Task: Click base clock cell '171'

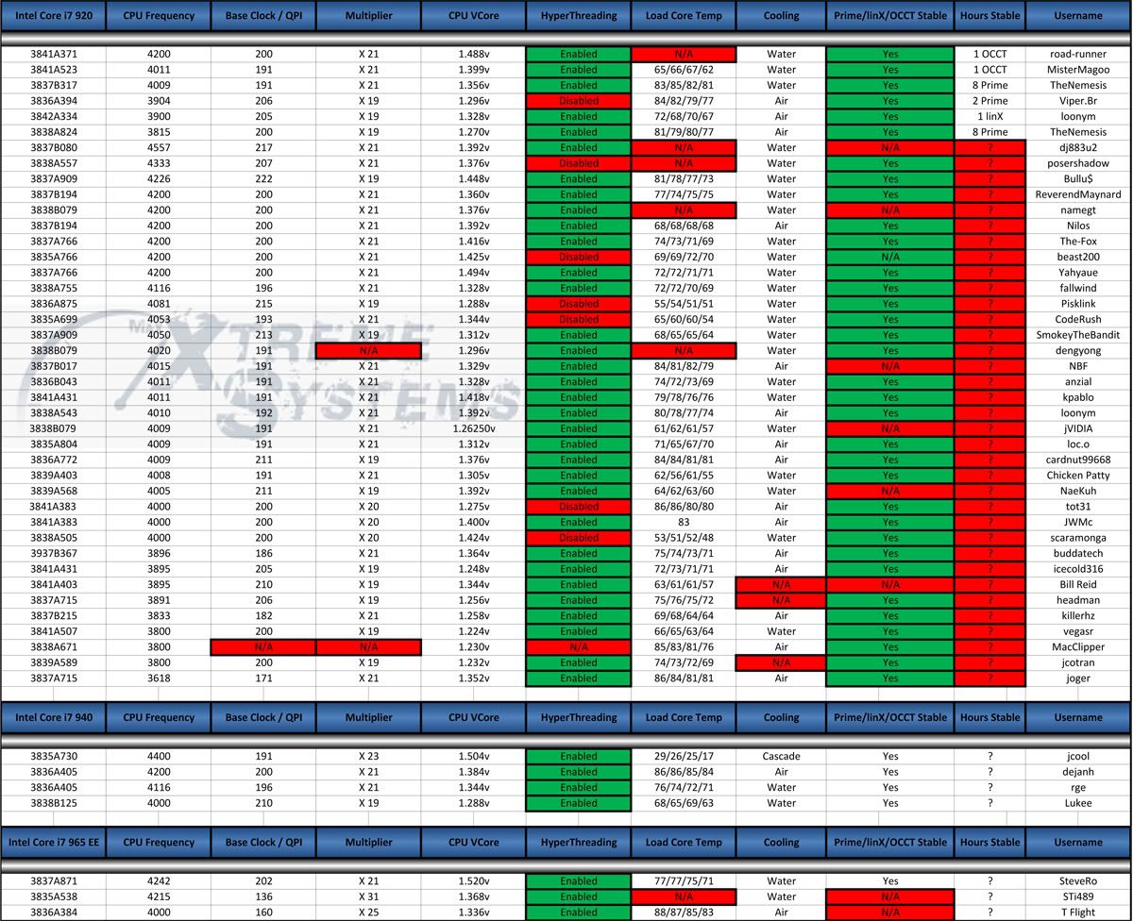Action: 263,678
